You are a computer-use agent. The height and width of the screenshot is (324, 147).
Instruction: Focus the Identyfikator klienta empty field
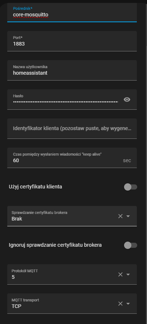pyautogui.click(x=72, y=129)
